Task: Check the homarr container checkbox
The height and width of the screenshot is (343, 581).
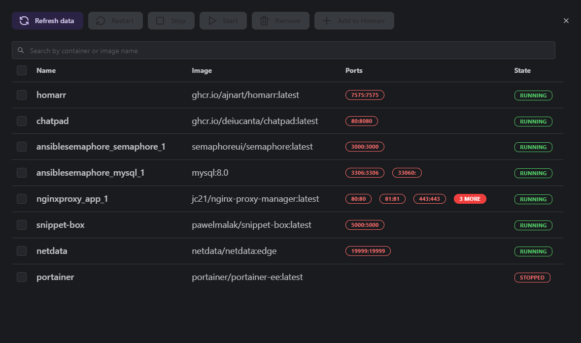Action: click(x=22, y=94)
